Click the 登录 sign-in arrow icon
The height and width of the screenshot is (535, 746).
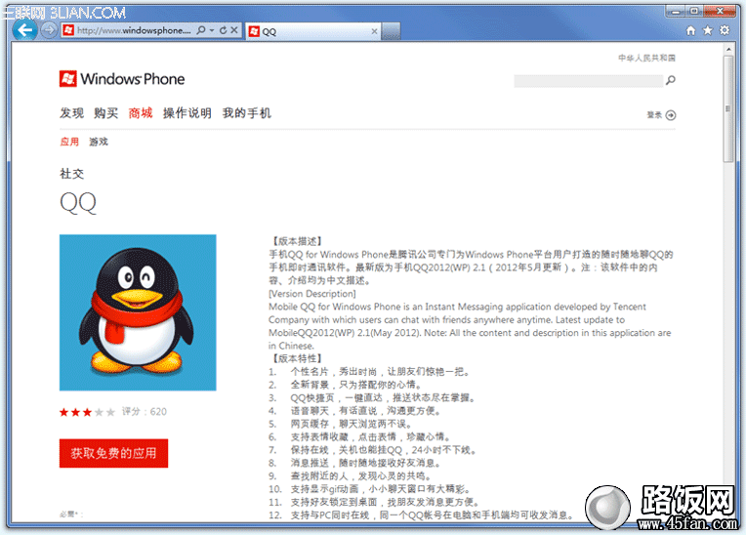671,115
